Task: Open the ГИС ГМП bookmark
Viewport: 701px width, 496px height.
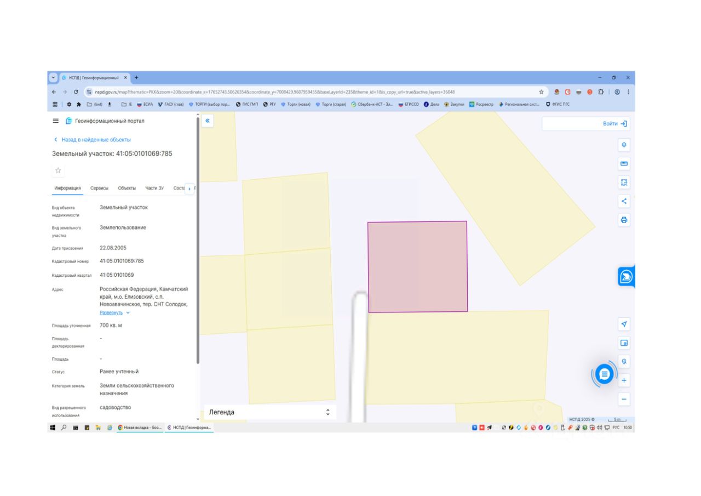Action: click(246, 104)
